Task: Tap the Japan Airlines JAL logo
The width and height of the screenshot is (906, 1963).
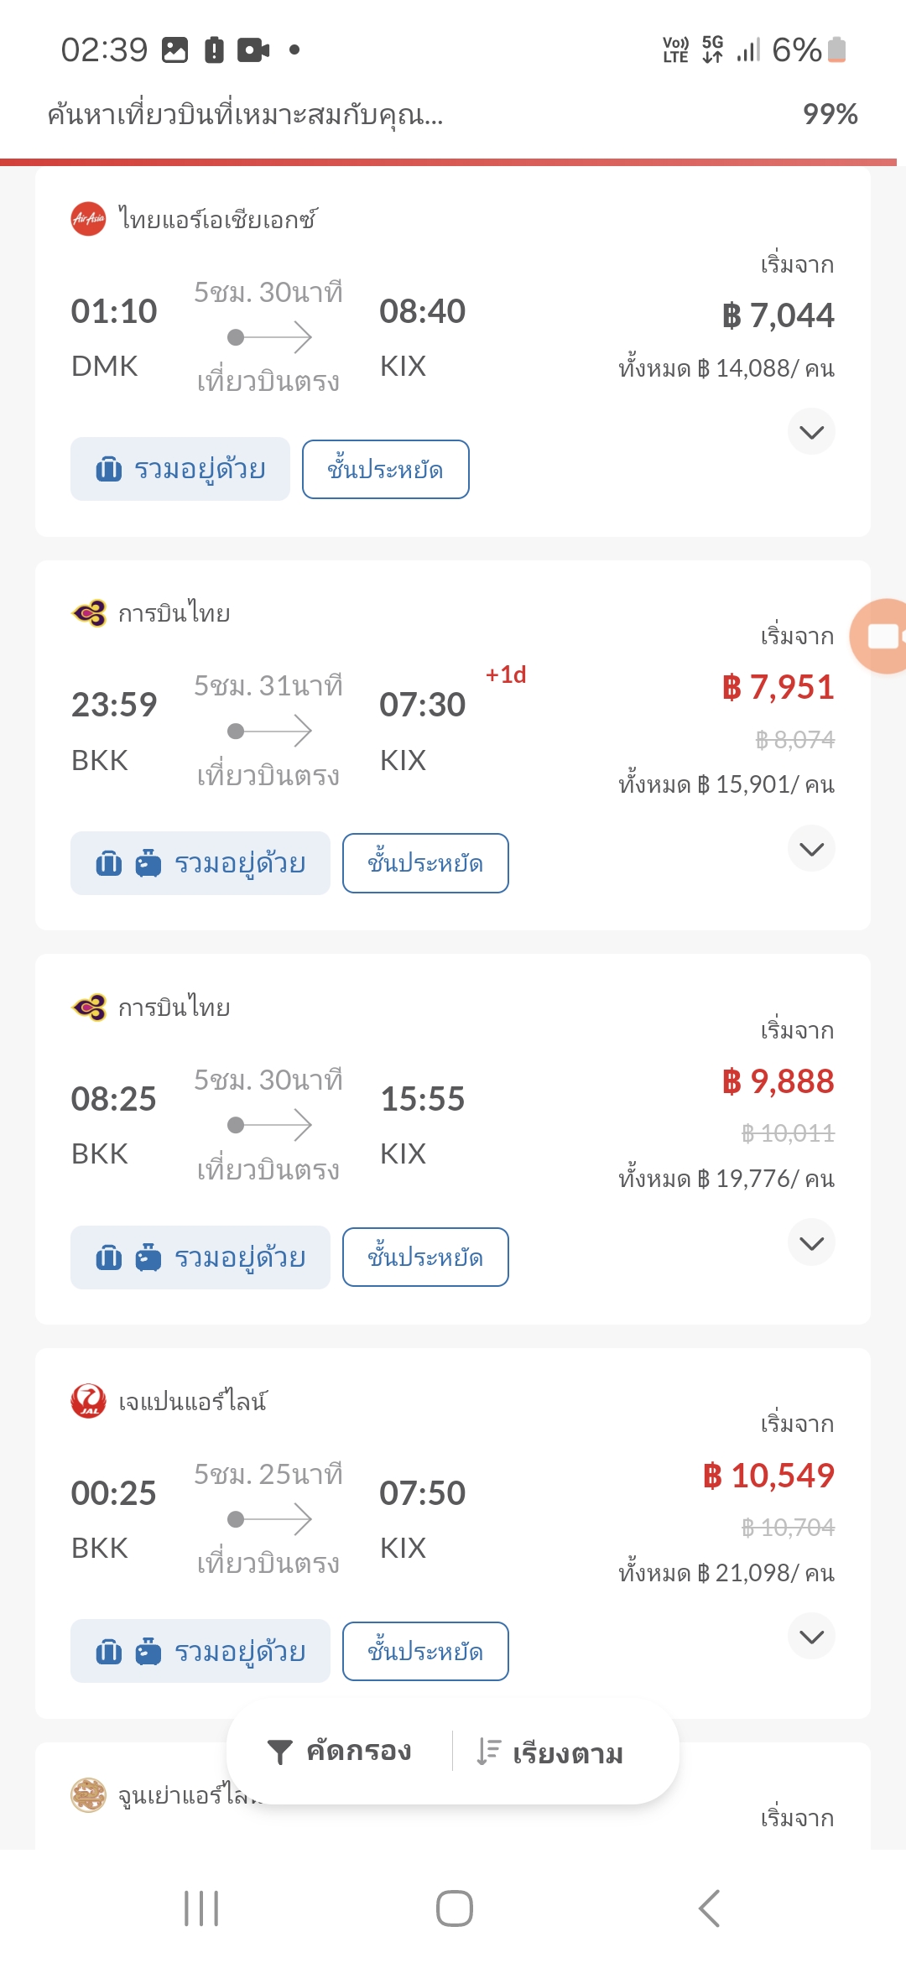Action: [88, 1400]
